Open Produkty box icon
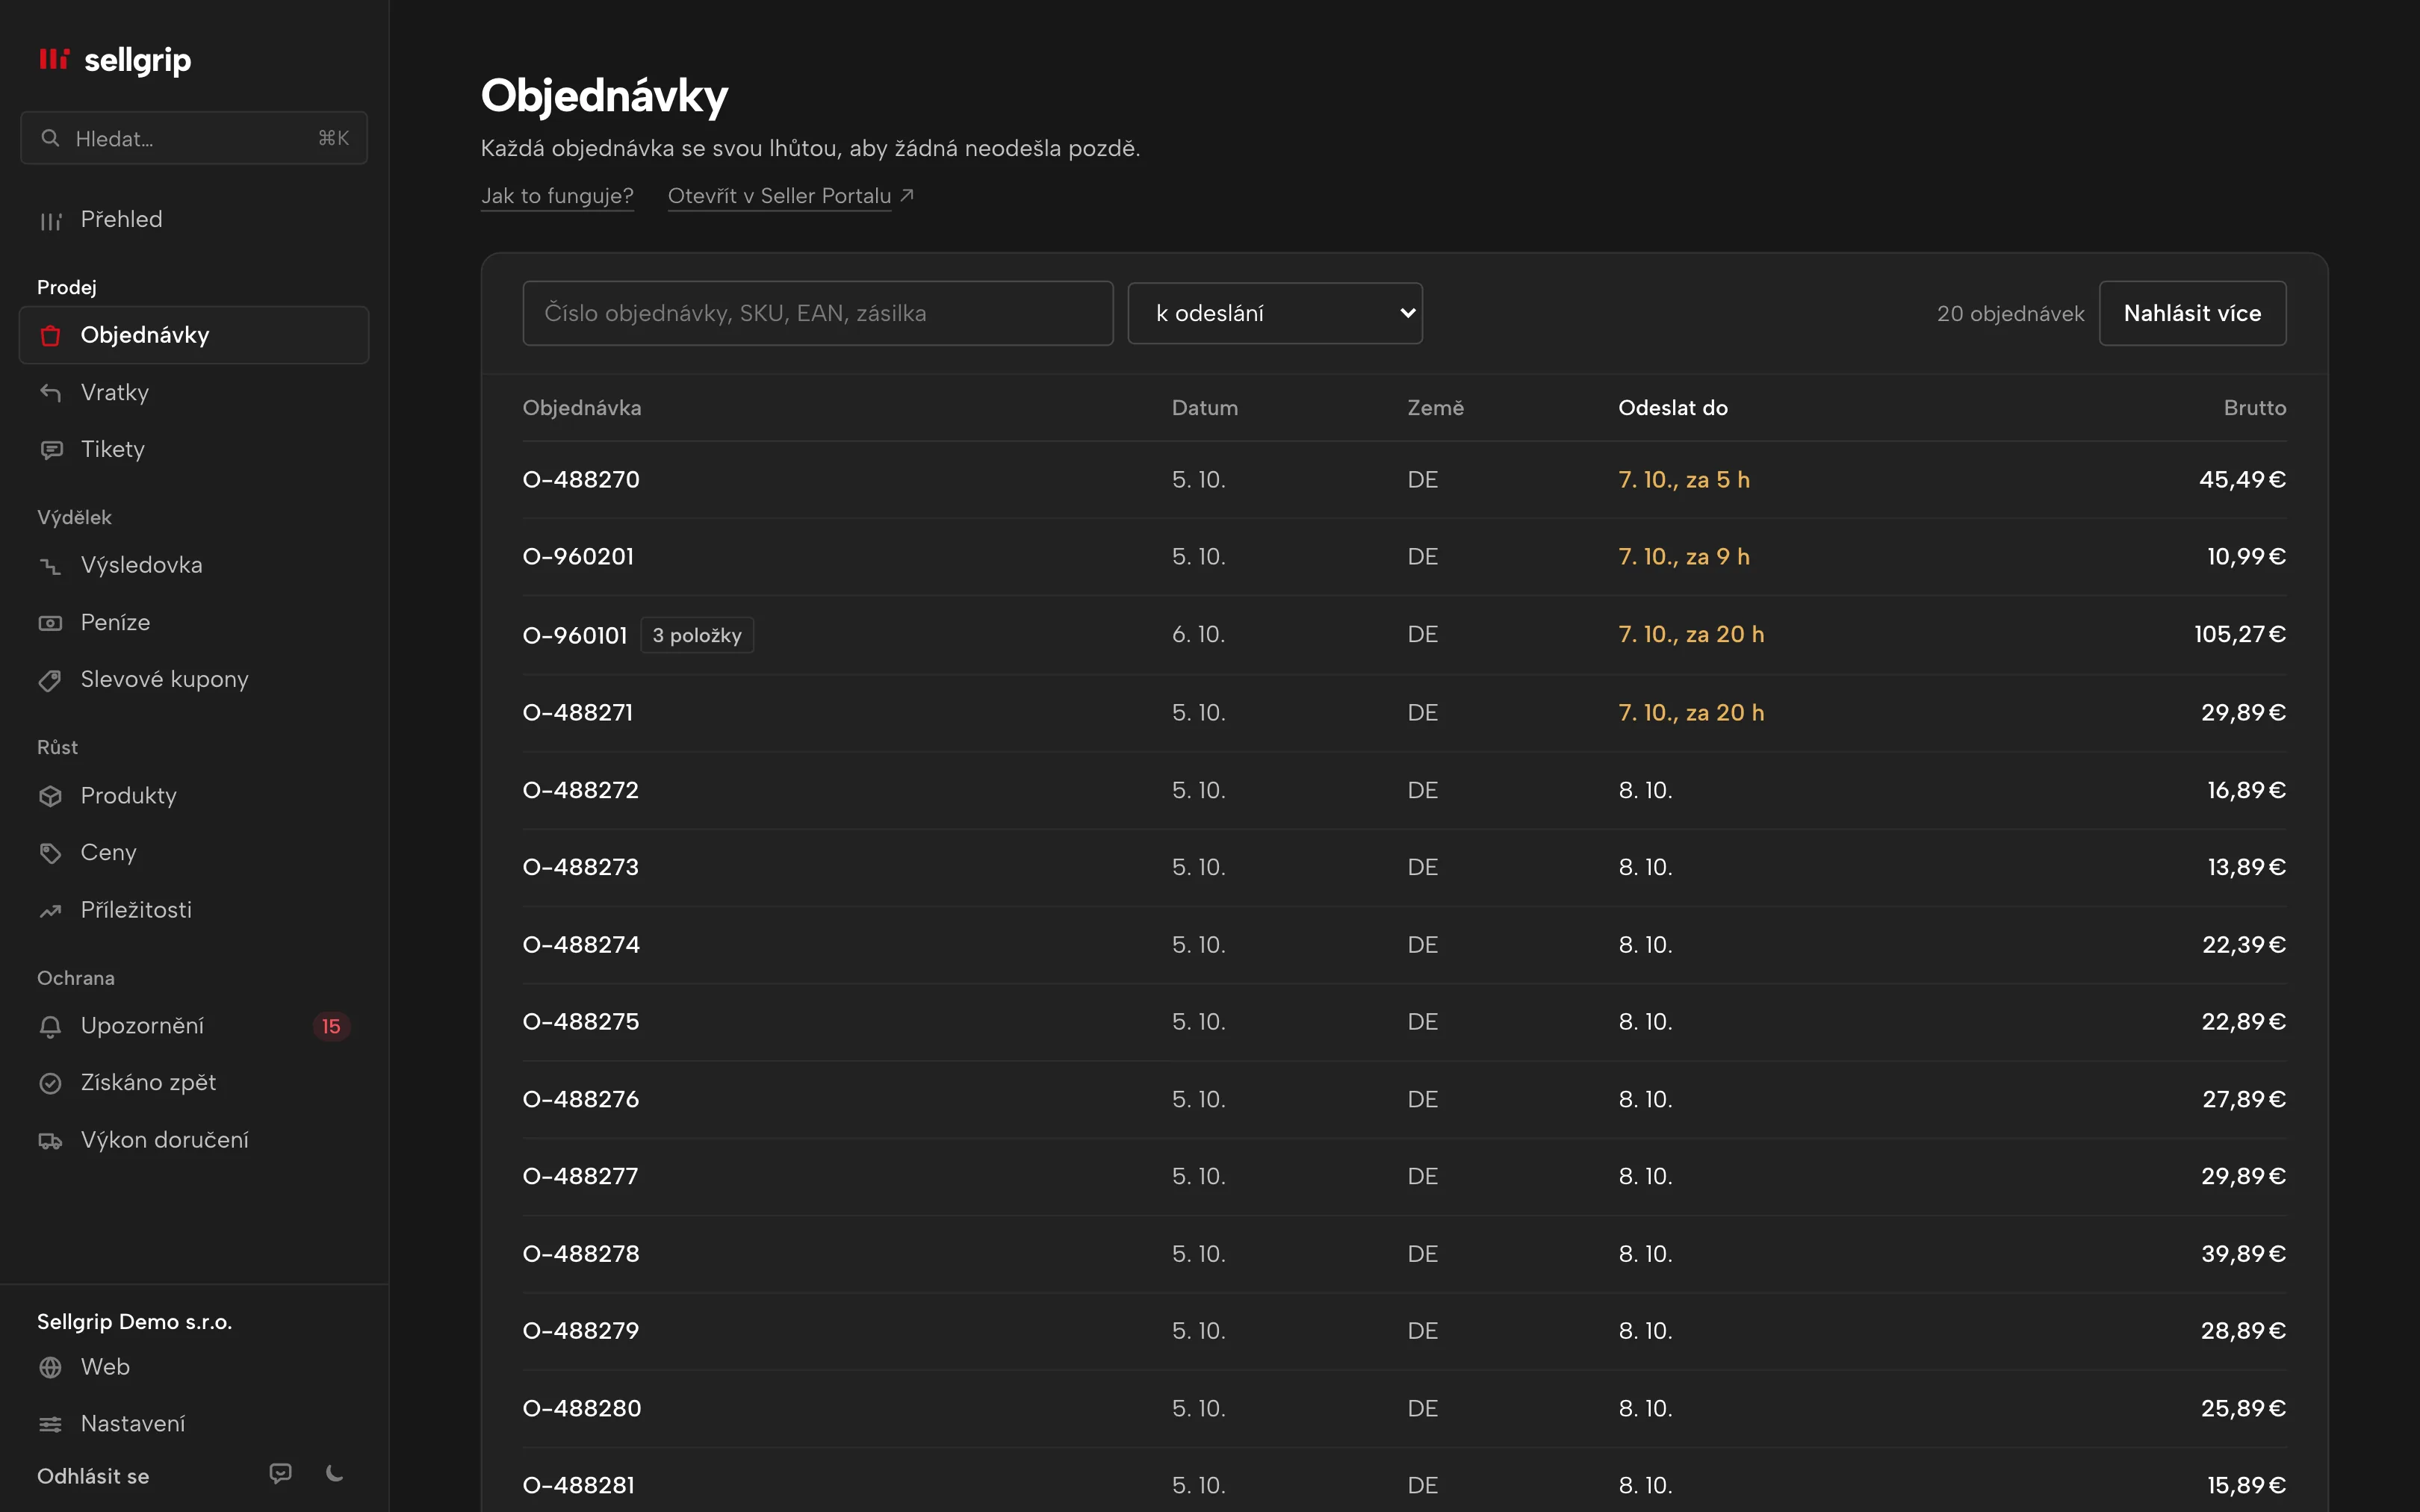This screenshot has width=2420, height=1512. point(50,796)
